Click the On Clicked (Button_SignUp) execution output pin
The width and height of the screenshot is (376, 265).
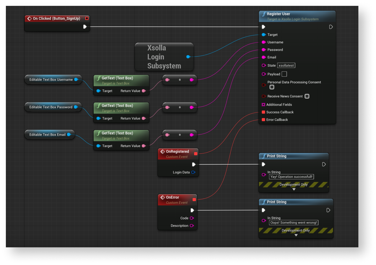pyautogui.click(x=85, y=27)
